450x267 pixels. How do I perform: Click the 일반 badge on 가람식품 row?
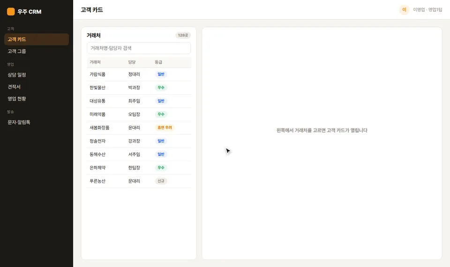pos(161,74)
